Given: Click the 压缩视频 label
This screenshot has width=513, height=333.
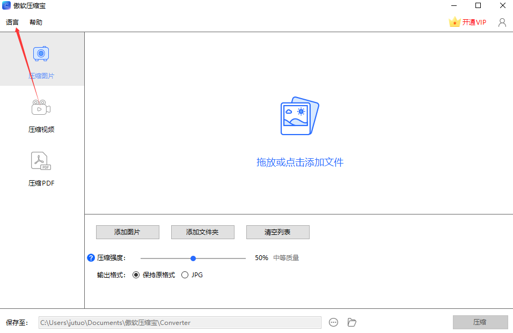Looking at the screenshot, I should [x=41, y=129].
